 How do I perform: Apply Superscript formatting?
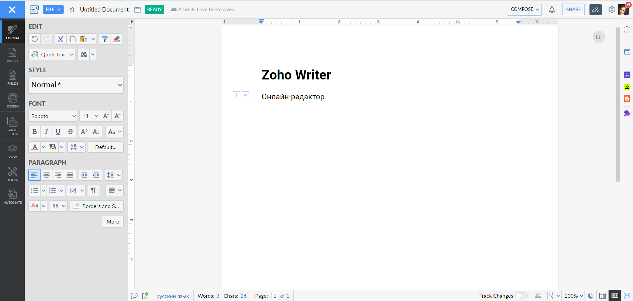[84, 132]
